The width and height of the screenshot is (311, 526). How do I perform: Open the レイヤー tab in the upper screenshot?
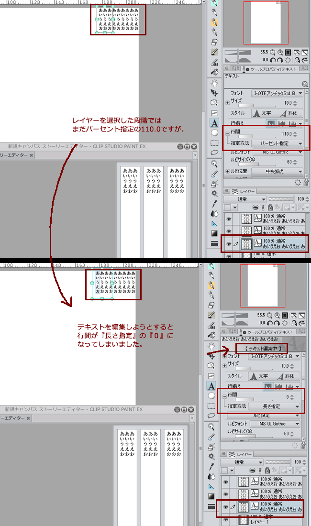pyautogui.click(x=244, y=191)
